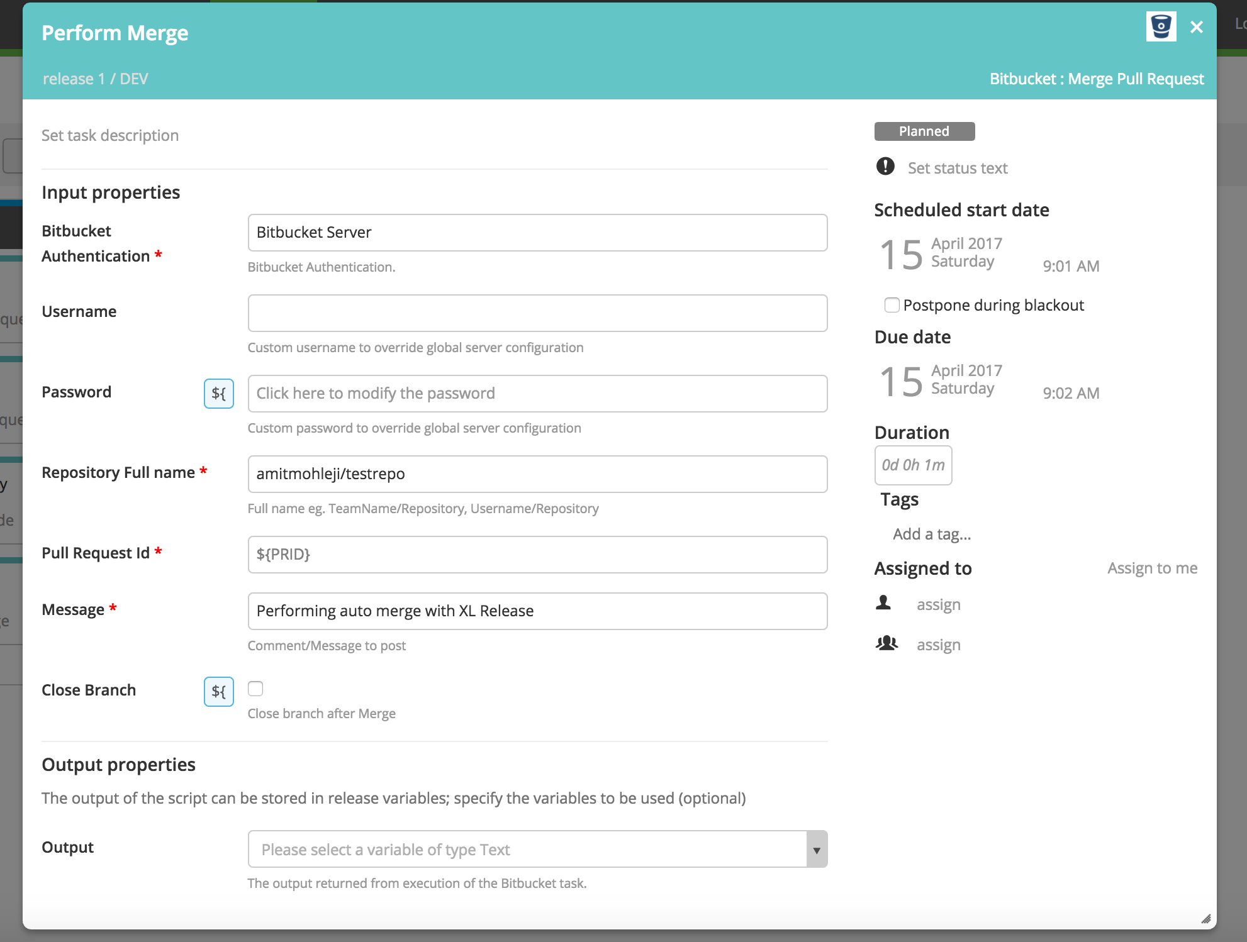1247x942 pixels.
Task: Click the status exclamation icon
Action: tap(885, 167)
